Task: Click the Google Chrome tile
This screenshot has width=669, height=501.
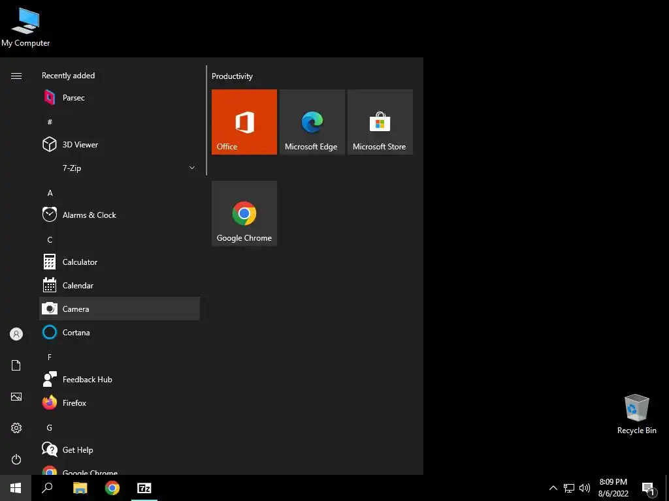Action: pos(244,213)
